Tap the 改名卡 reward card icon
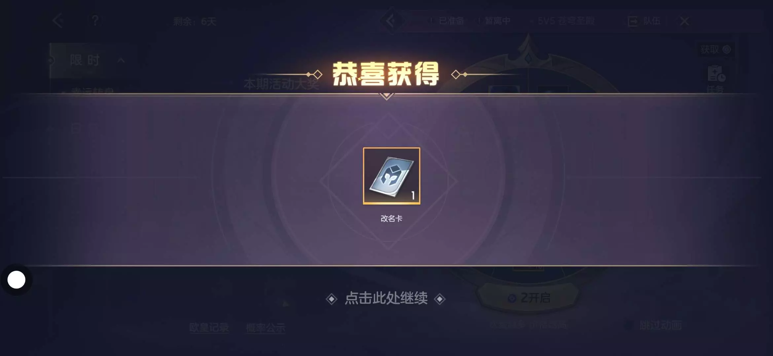Image resolution: width=773 pixels, height=356 pixels. pyautogui.click(x=391, y=176)
